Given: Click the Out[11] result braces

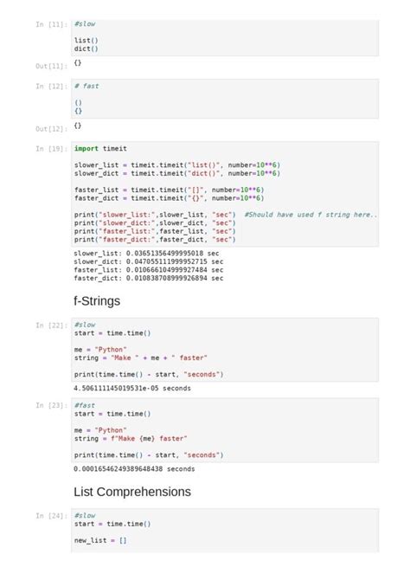Looking at the screenshot, I should point(78,63).
